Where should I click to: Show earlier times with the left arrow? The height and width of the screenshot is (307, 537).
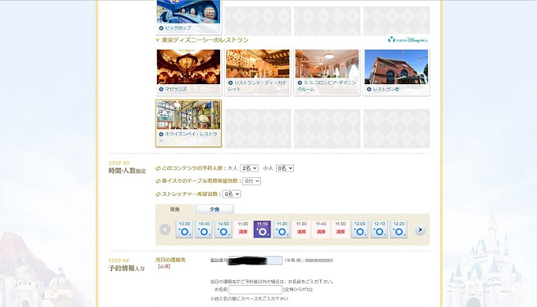coord(165,230)
